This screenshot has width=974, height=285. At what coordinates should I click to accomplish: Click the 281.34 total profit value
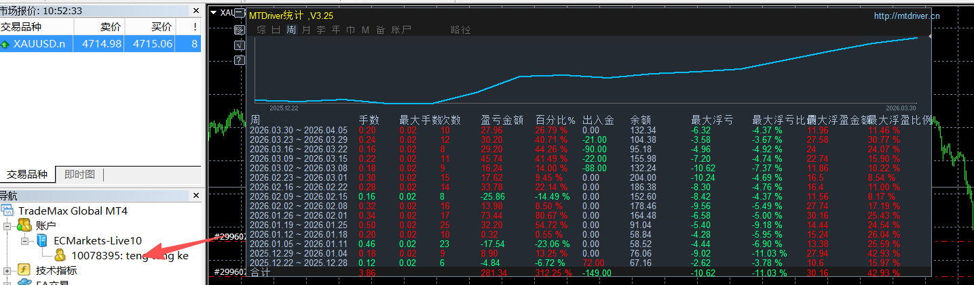[493, 273]
